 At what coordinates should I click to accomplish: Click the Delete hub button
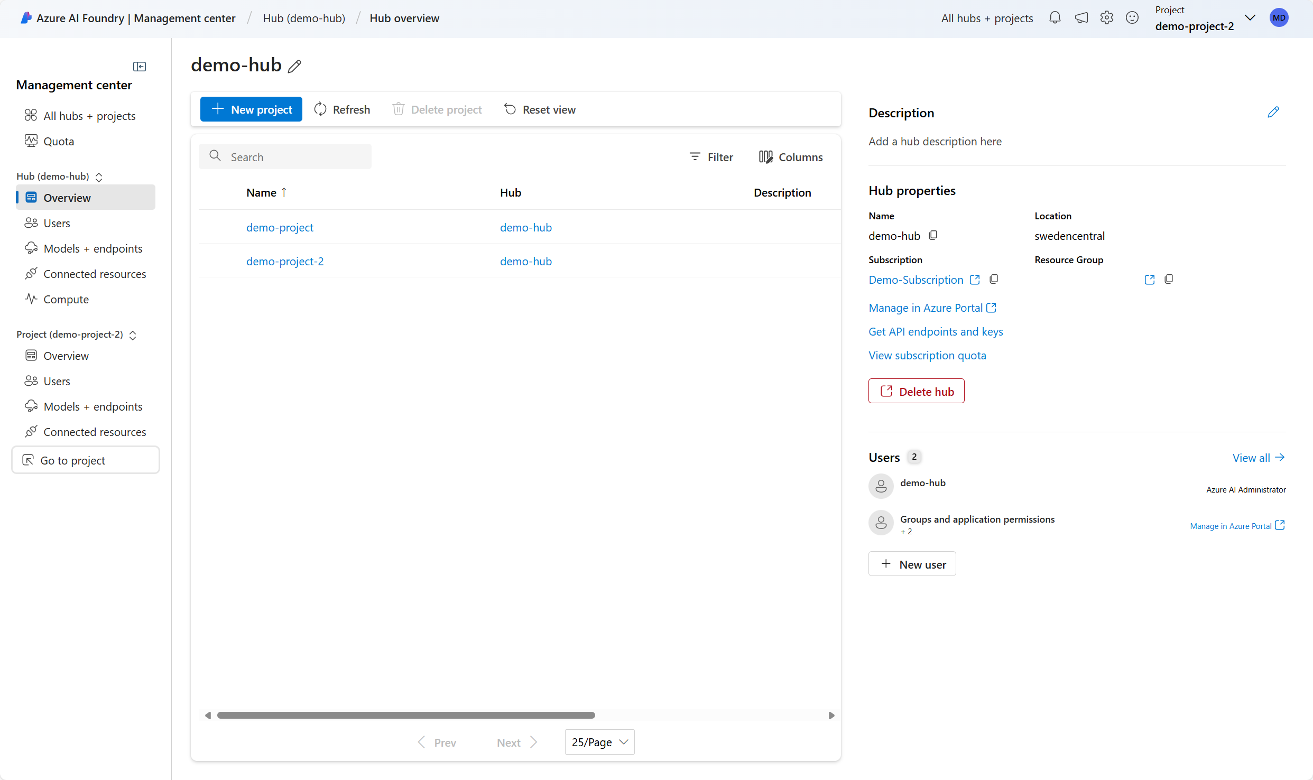point(916,391)
